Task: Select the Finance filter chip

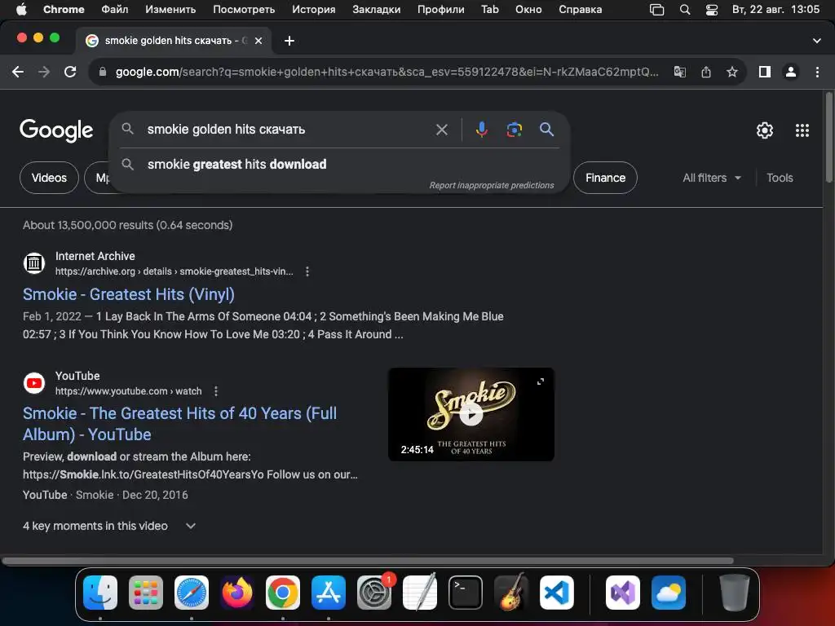Action: 606,178
